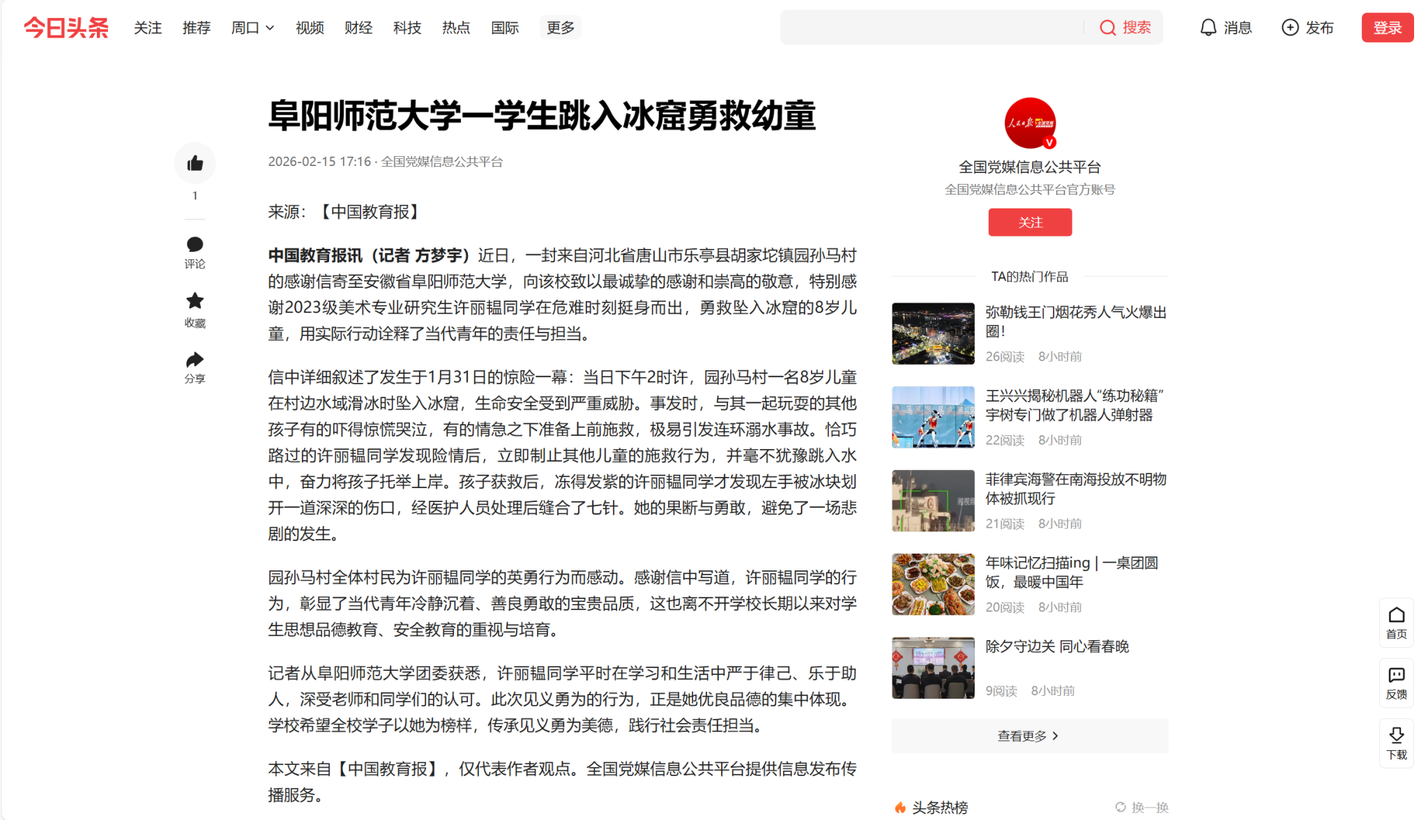Expand 查看更多 popular works
Image resolution: width=1428 pixels, height=820 pixels.
pyautogui.click(x=1028, y=736)
